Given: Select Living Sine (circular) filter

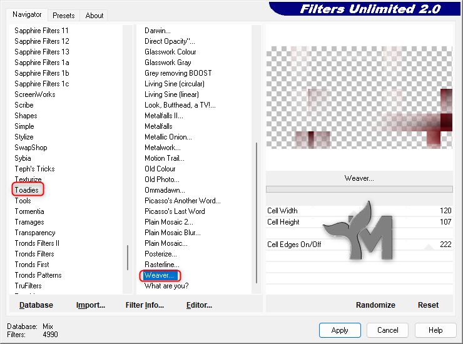Looking at the screenshot, I should tap(174, 84).
